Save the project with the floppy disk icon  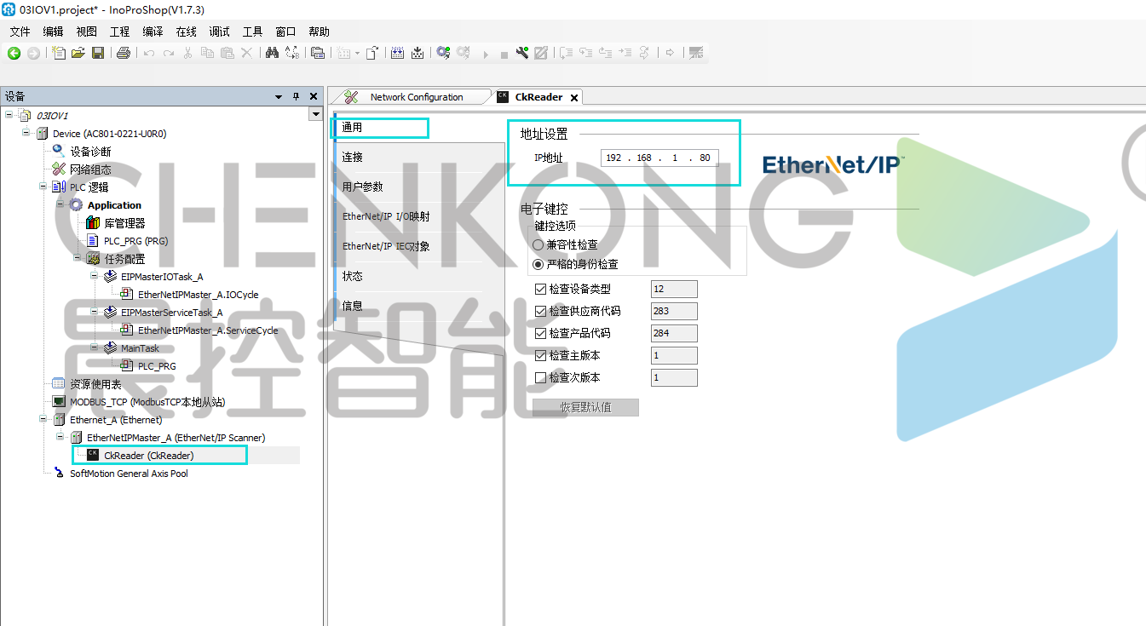pyautogui.click(x=98, y=54)
